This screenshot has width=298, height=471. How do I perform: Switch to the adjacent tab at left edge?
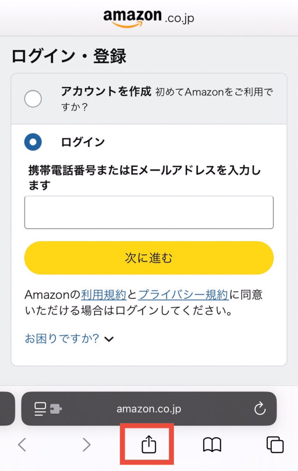6,408
